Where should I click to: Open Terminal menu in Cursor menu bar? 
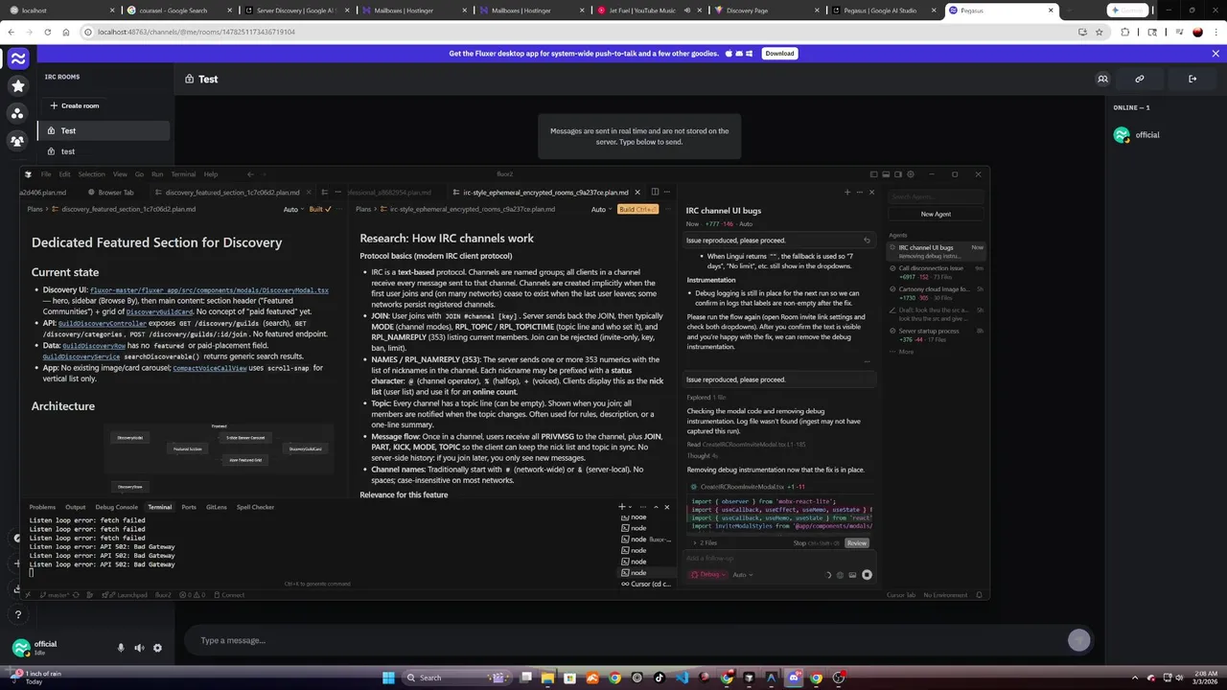click(x=183, y=174)
